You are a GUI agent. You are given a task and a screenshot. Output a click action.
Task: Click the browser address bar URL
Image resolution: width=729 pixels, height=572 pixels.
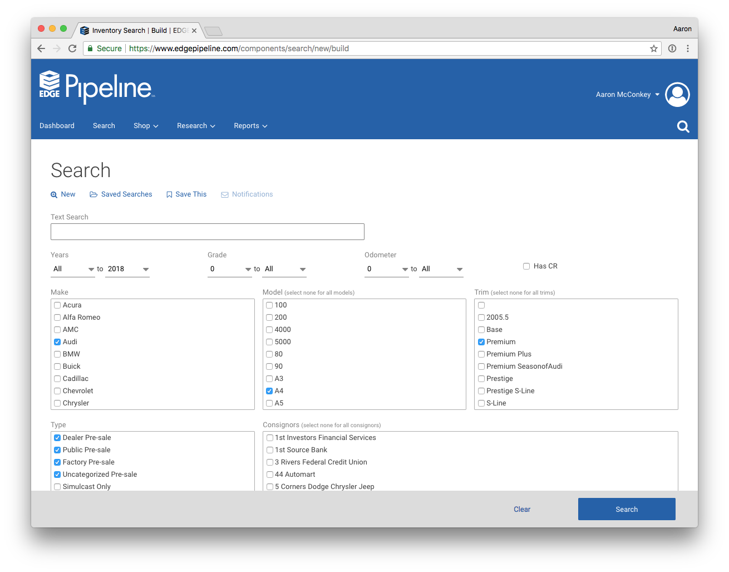239,48
